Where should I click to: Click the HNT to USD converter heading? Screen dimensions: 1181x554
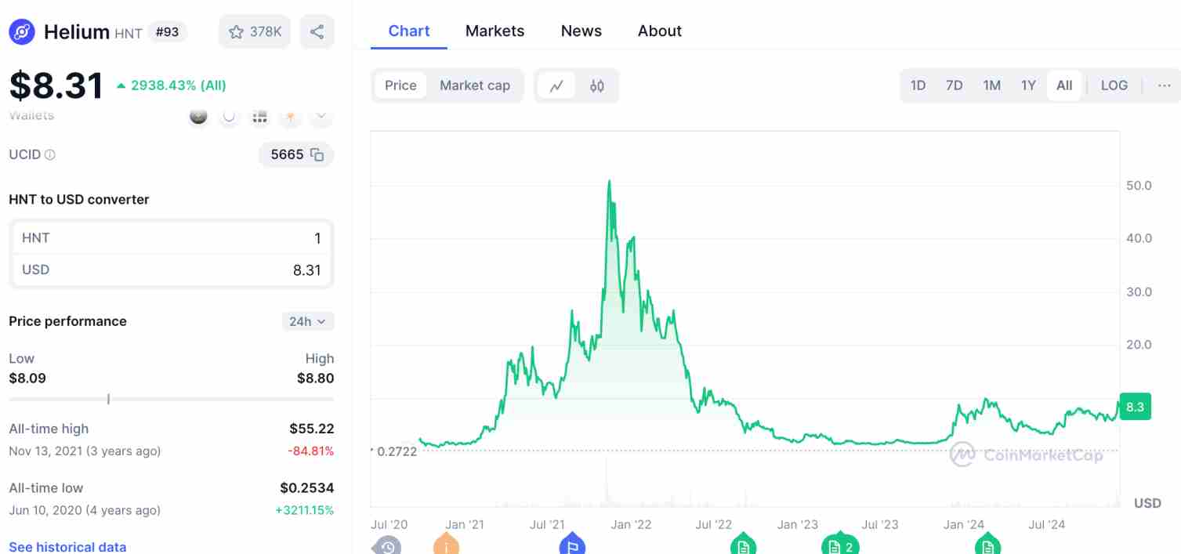(79, 199)
